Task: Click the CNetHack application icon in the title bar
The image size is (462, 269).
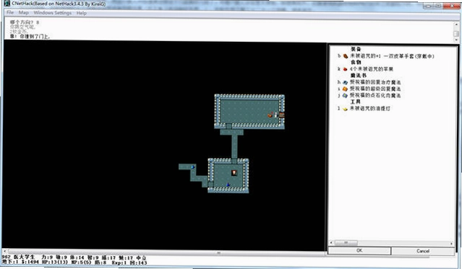Action: [x=7, y=4]
